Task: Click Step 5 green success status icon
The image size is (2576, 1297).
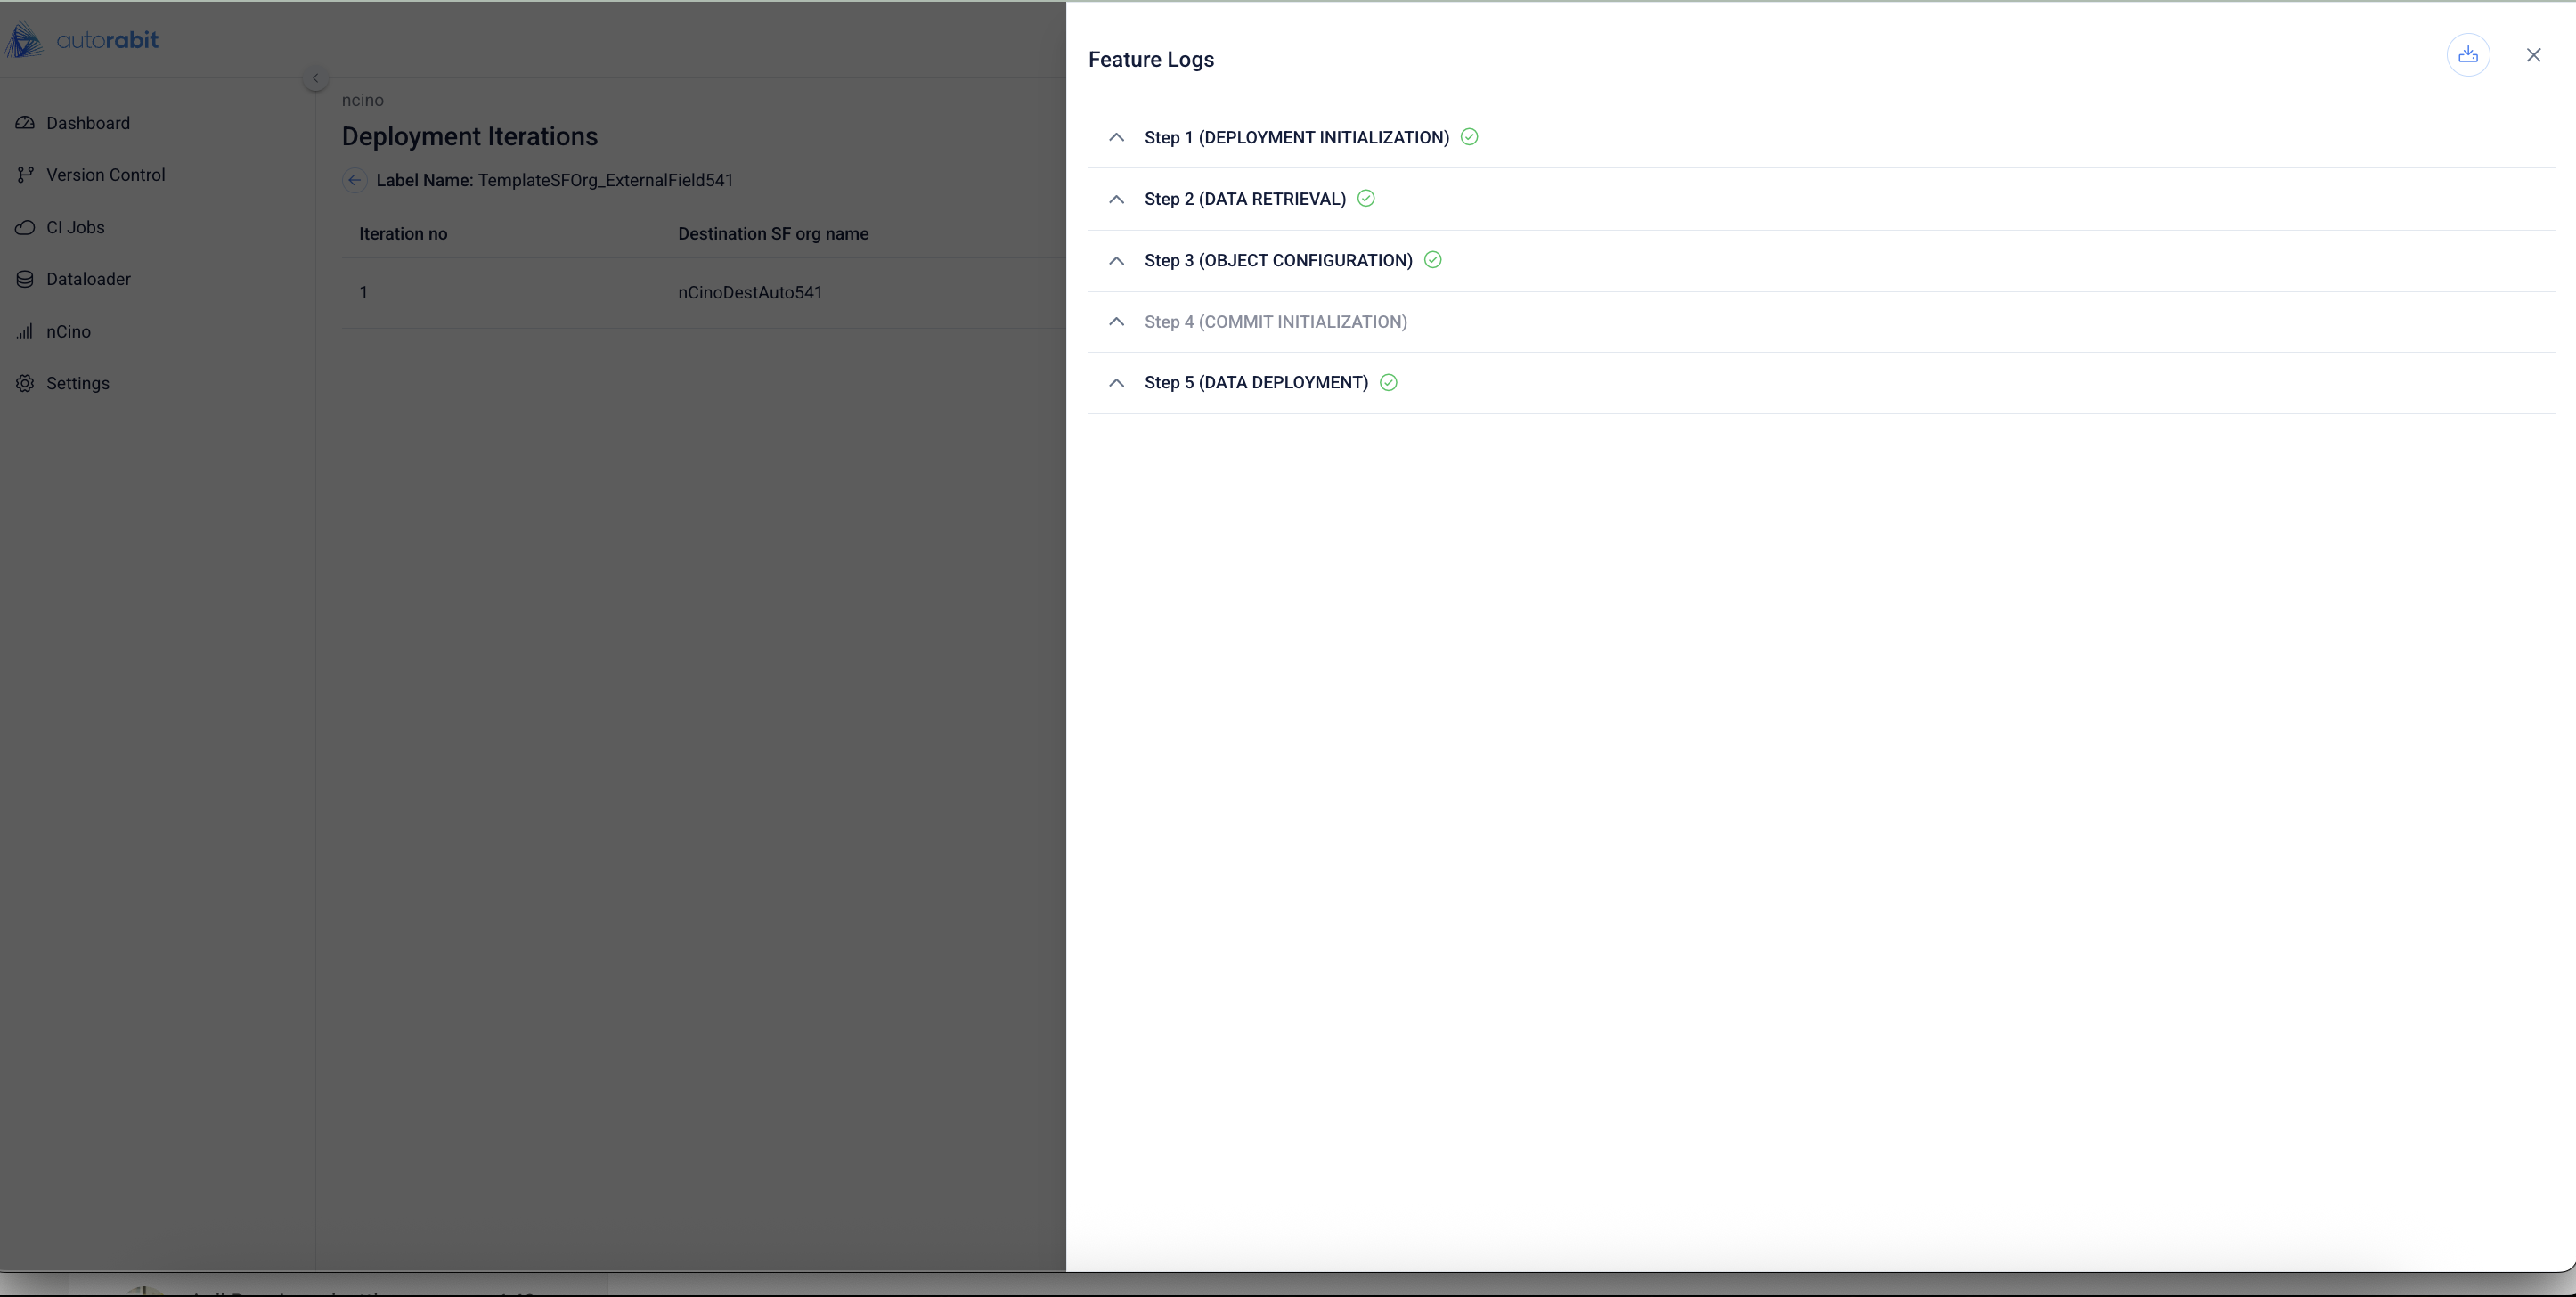Action: (x=1388, y=383)
